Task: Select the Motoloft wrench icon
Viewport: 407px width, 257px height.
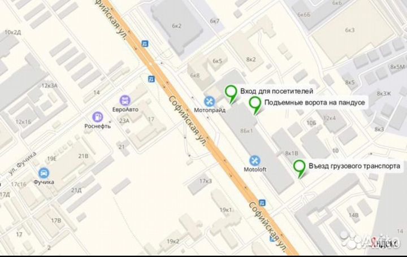Action: pos(254,160)
